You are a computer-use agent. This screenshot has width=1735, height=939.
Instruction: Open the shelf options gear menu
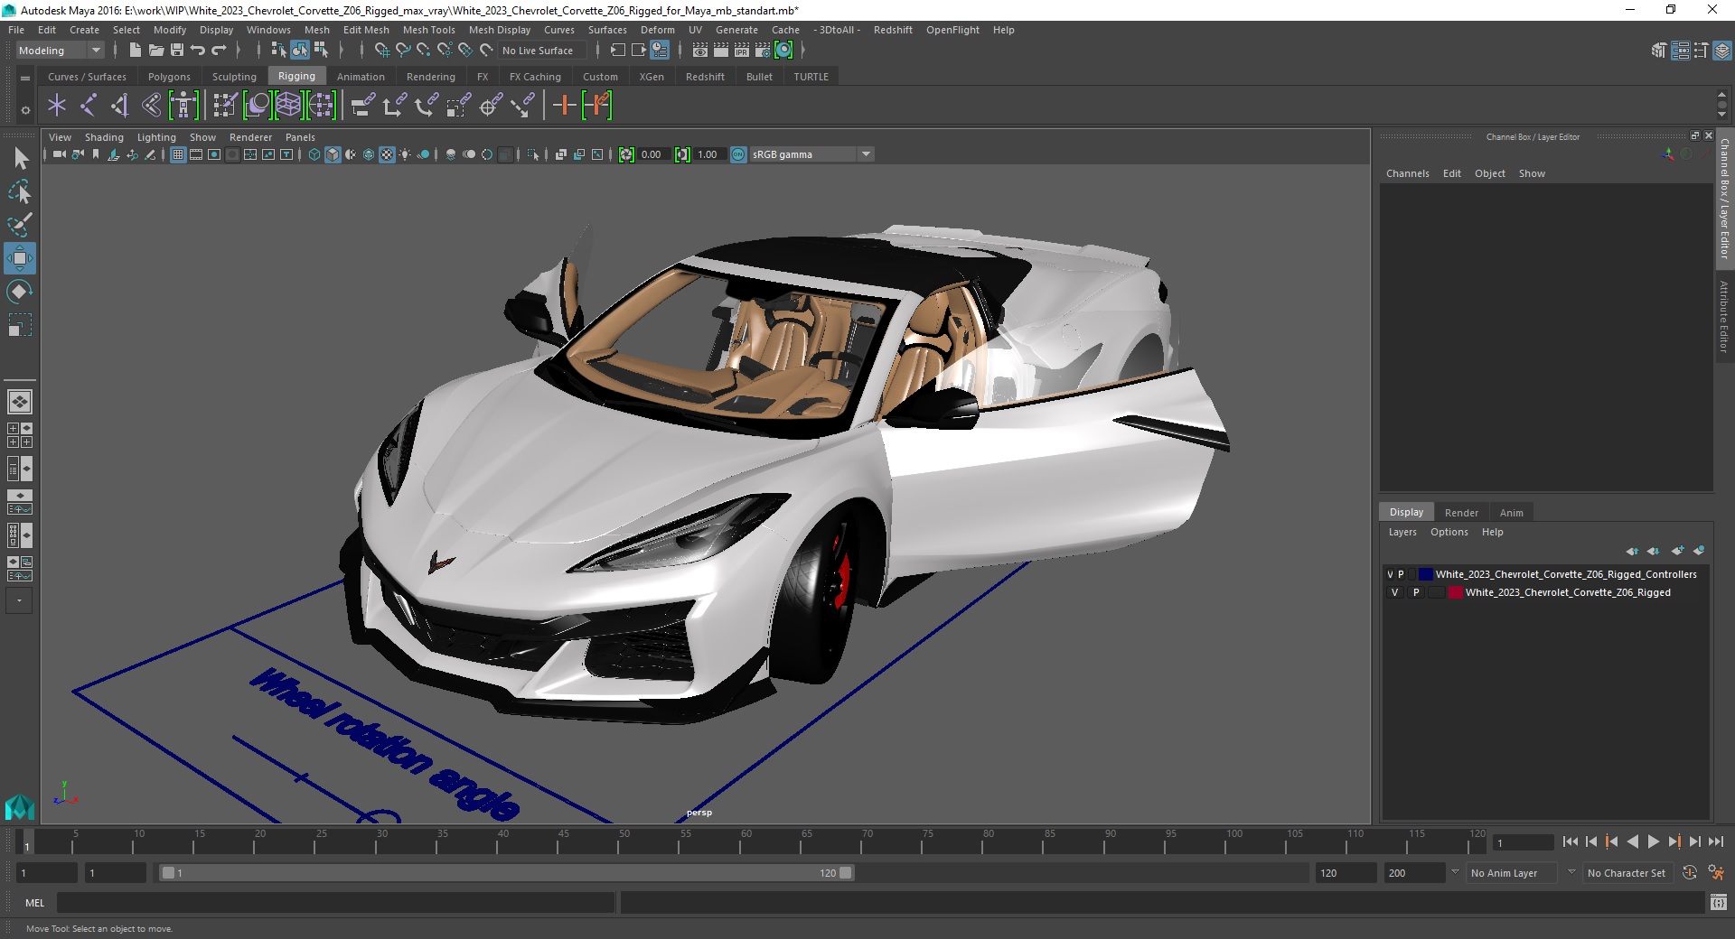click(x=25, y=110)
